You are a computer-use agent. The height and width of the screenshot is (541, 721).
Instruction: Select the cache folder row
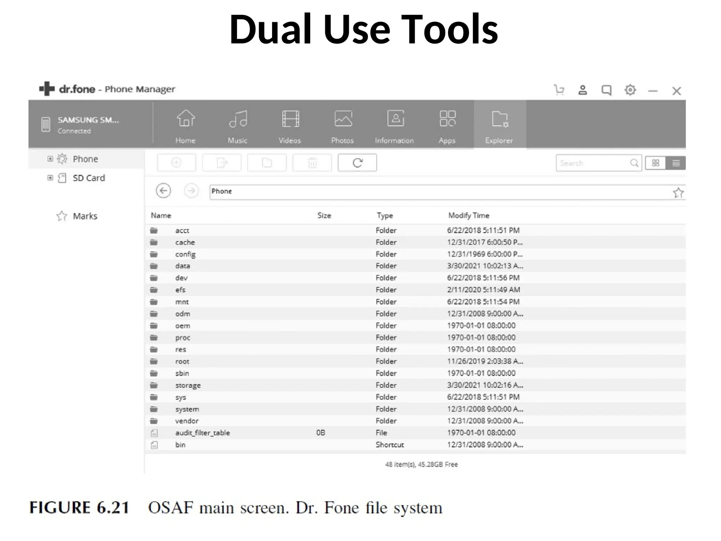pyautogui.click(x=415, y=242)
